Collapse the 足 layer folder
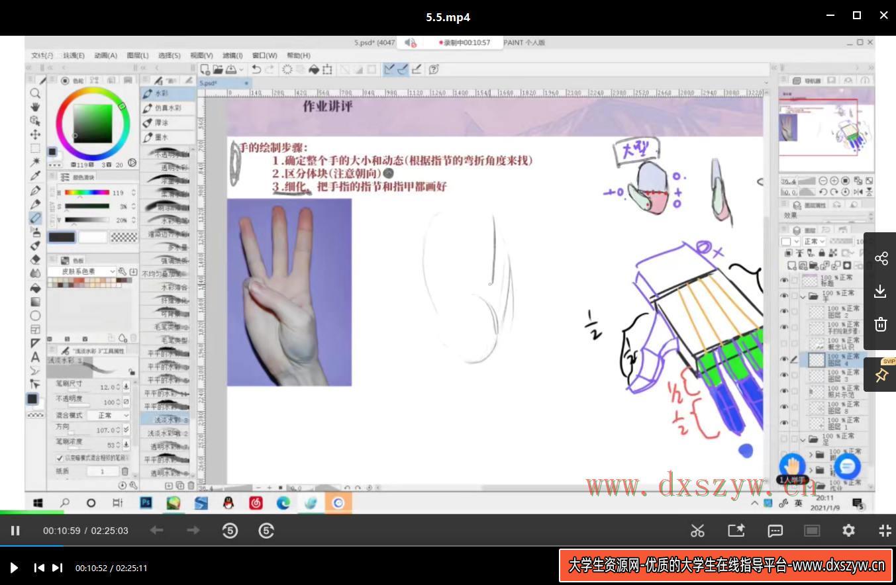The height and width of the screenshot is (585, 896). click(803, 439)
